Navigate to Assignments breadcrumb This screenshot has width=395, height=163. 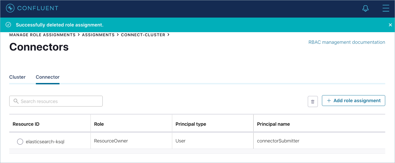pos(98,35)
